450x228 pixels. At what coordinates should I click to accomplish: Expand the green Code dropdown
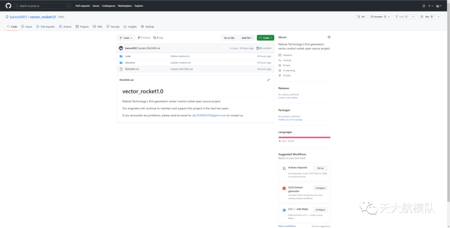(x=265, y=38)
